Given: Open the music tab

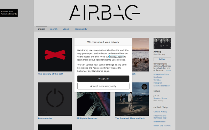Looking at the screenshot, I should pos(41,29).
